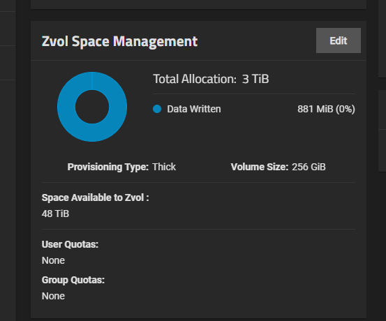Screen dimensions: 386x321
Task: Click the Thick provisioning value
Action: click(164, 167)
